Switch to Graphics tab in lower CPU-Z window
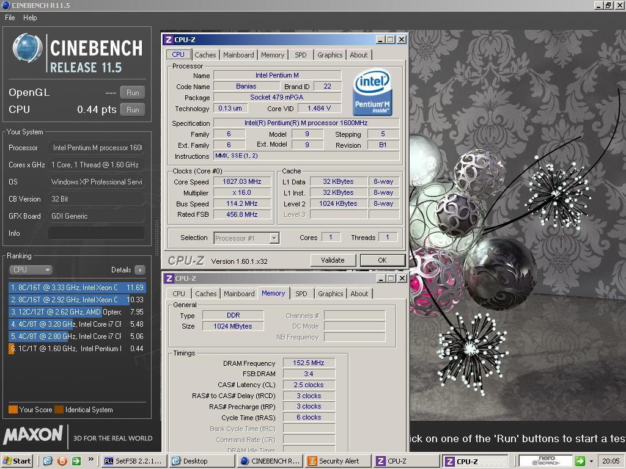Image resolution: width=626 pixels, height=469 pixels. tap(330, 294)
